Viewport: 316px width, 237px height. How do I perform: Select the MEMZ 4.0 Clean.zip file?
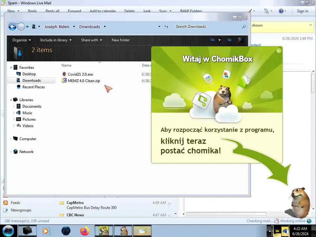(x=84, y=81)
